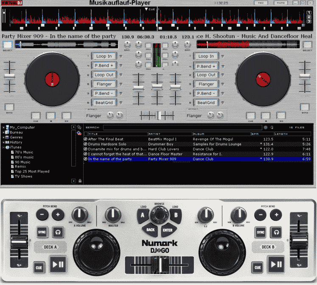This screenshot has height=285, width=317.
Task: Click deck B BeatGrid button
Action: [206, 103]
